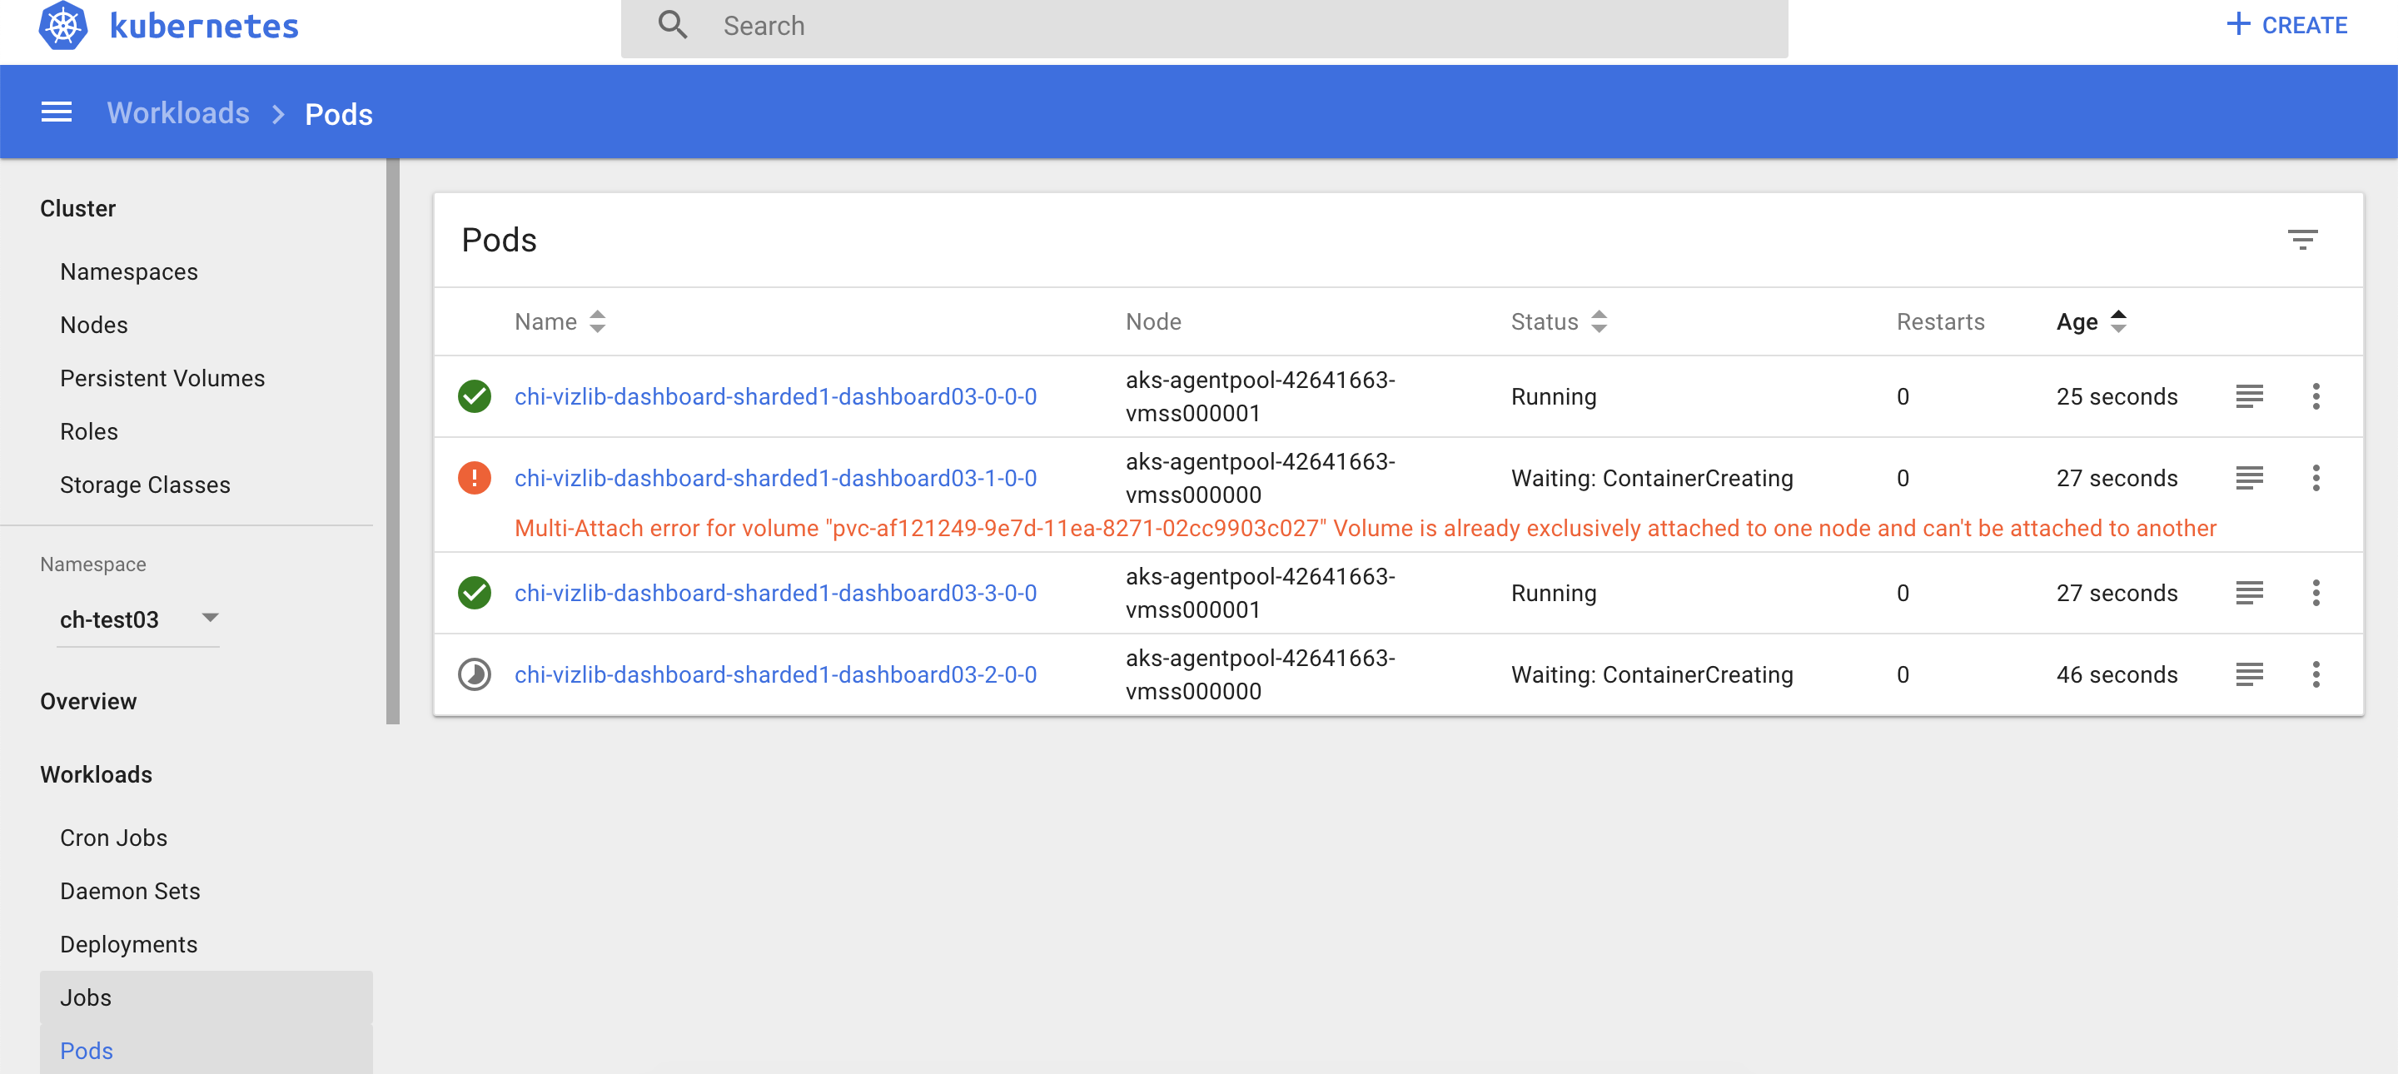Open the navigation hamburger menu
The width and height of the screenshot is (2398, 1074).
coord(56,112)
